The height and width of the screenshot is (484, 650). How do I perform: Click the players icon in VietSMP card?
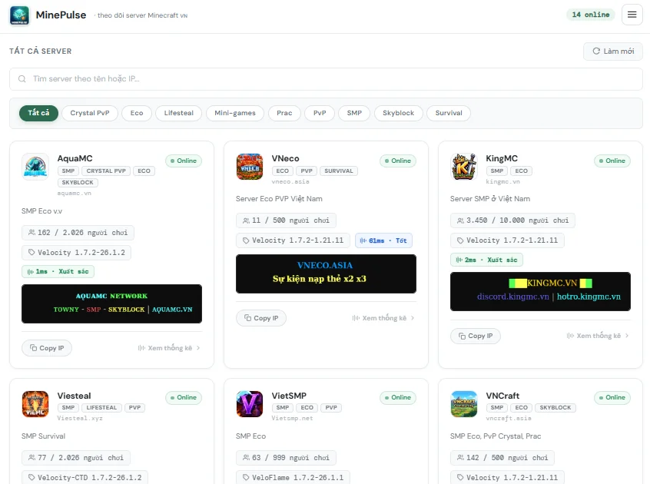click(x=246, y=457)
